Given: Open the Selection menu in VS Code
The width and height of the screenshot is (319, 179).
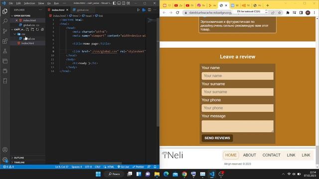Looking at the screenshot, I should coord(29,3).
